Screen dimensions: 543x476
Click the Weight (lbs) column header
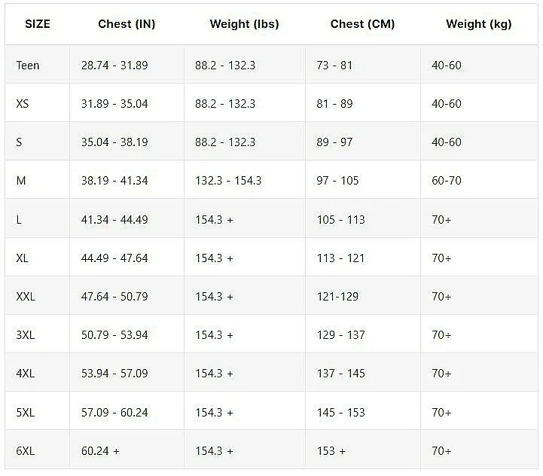point(245,24)
